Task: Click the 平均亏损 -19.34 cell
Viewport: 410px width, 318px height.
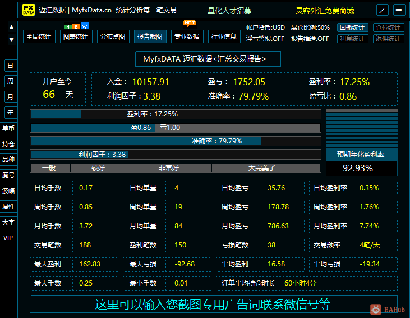Action: pos(353,264)
